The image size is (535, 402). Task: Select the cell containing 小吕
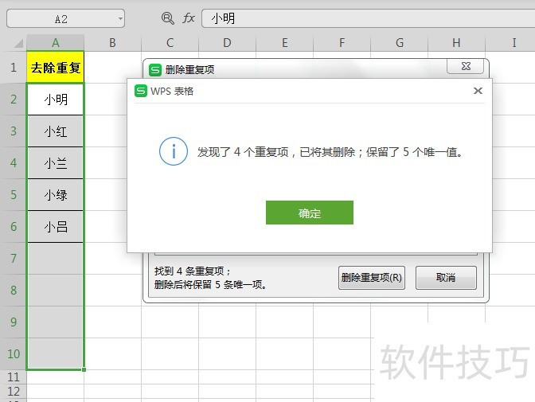55,227
